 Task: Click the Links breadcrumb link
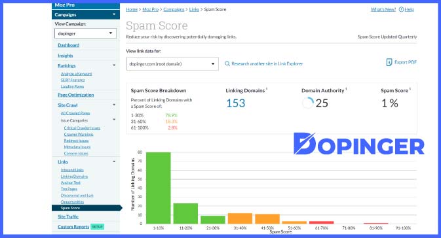click(194, 9)
